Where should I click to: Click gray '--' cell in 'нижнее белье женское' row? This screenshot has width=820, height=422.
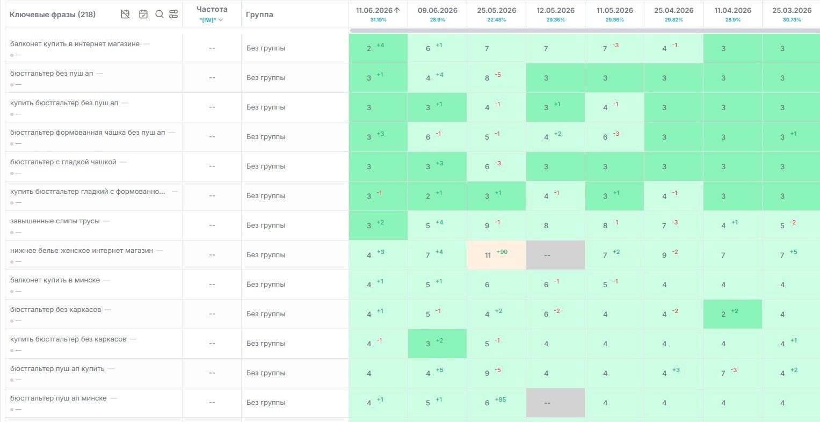click(x=556, y=255)
